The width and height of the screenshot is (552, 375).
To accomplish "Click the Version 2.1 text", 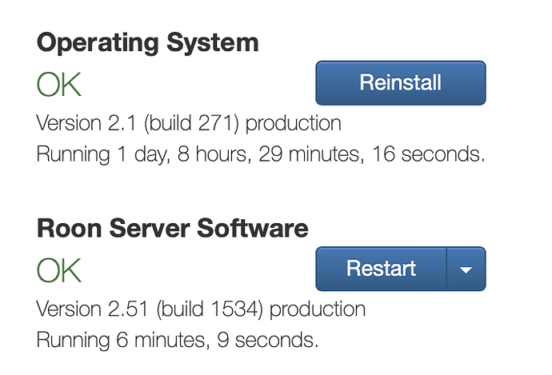I will click(86, 123).
